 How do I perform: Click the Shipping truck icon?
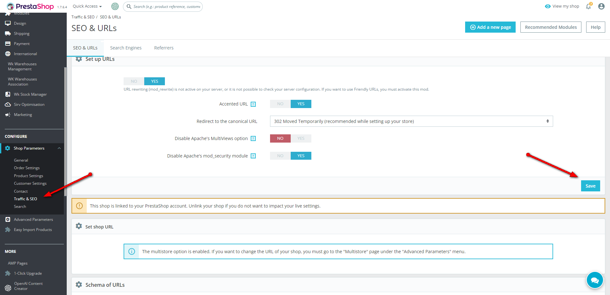pyautogui.click(x=8, y=34)
